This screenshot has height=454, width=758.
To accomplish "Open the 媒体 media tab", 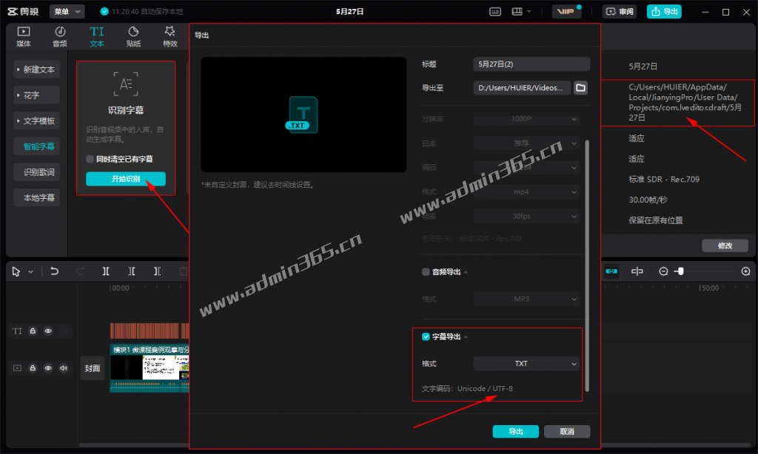I will point(23,37).
